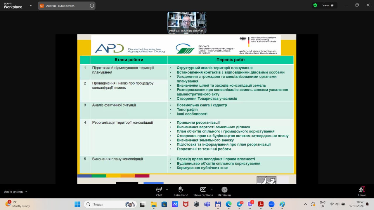Click the bullet "Коригування публічних книг"
The height and width of the screenshot is (210, 374).
[202, 168]
